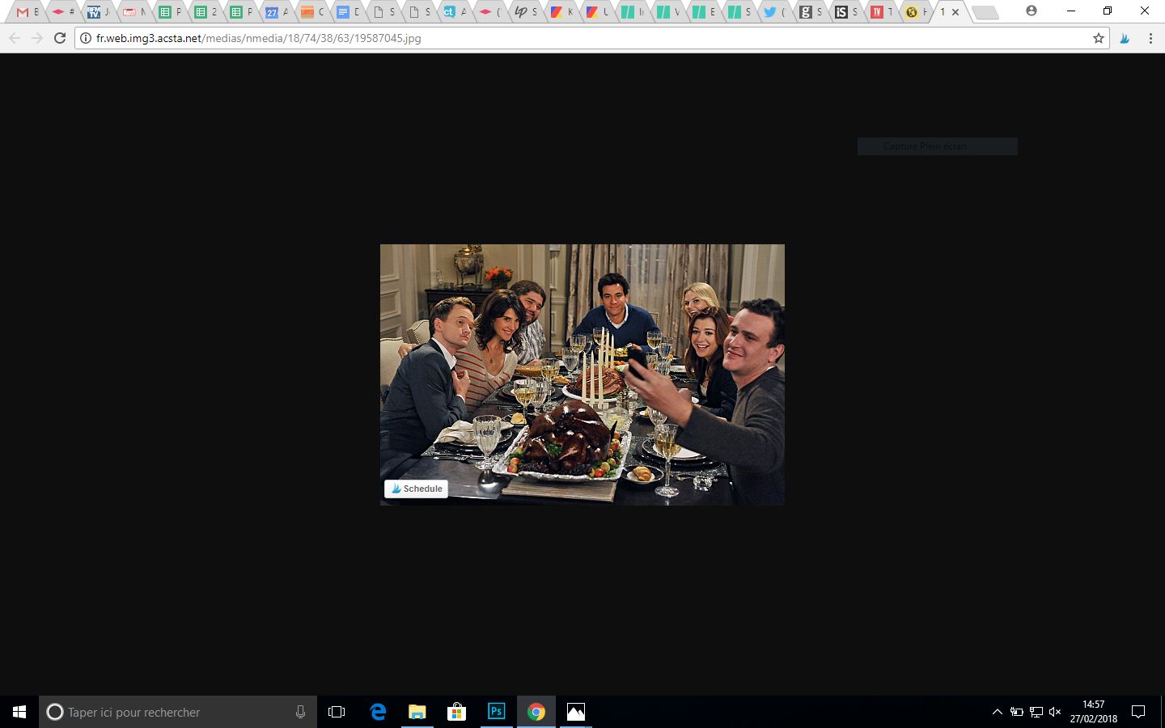Switch to the Google Calendar tab
This screenshot has height=728, width=1165.
[x=275, y=12]
